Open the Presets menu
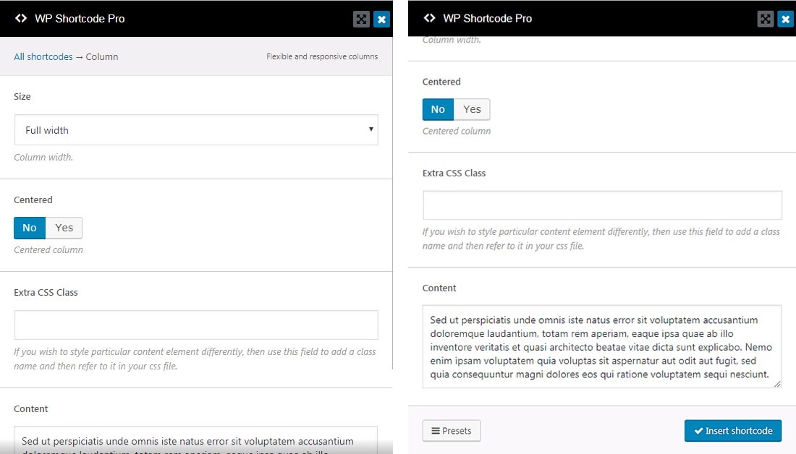 pos(452,431)
